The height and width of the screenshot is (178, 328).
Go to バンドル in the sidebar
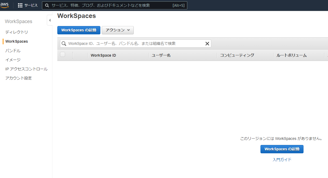(13, 51)
